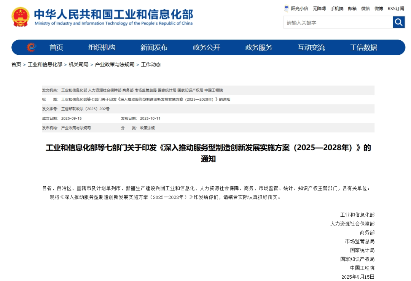The height and width of the screenshot is (281, 411).
Task: Open the 微信 WeChat link
Action: [365, 8]
